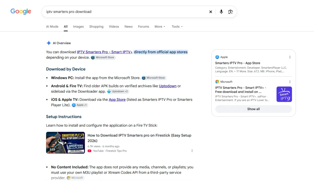Viewport: 314px width, 181px height.
Task: Switch to AI Mode tab
Action: [x=52, y=27]
